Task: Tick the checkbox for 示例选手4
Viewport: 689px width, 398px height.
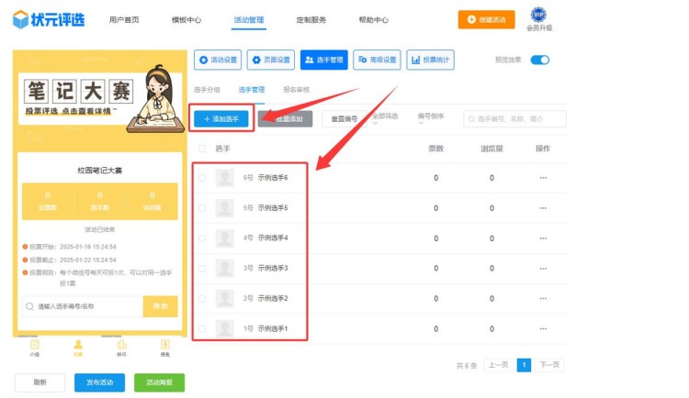Action: (202, 238)
